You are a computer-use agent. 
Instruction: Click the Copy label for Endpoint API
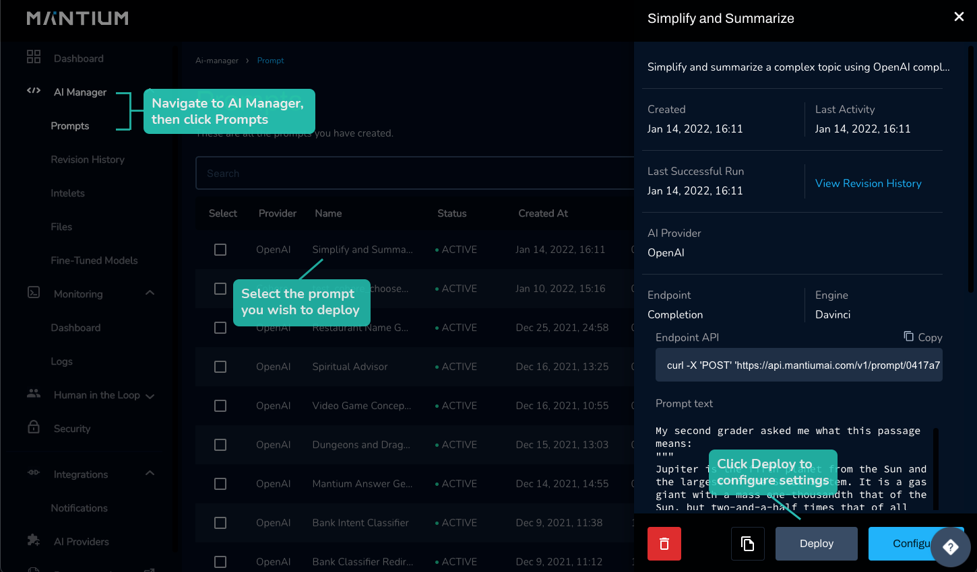click(930, 338)
